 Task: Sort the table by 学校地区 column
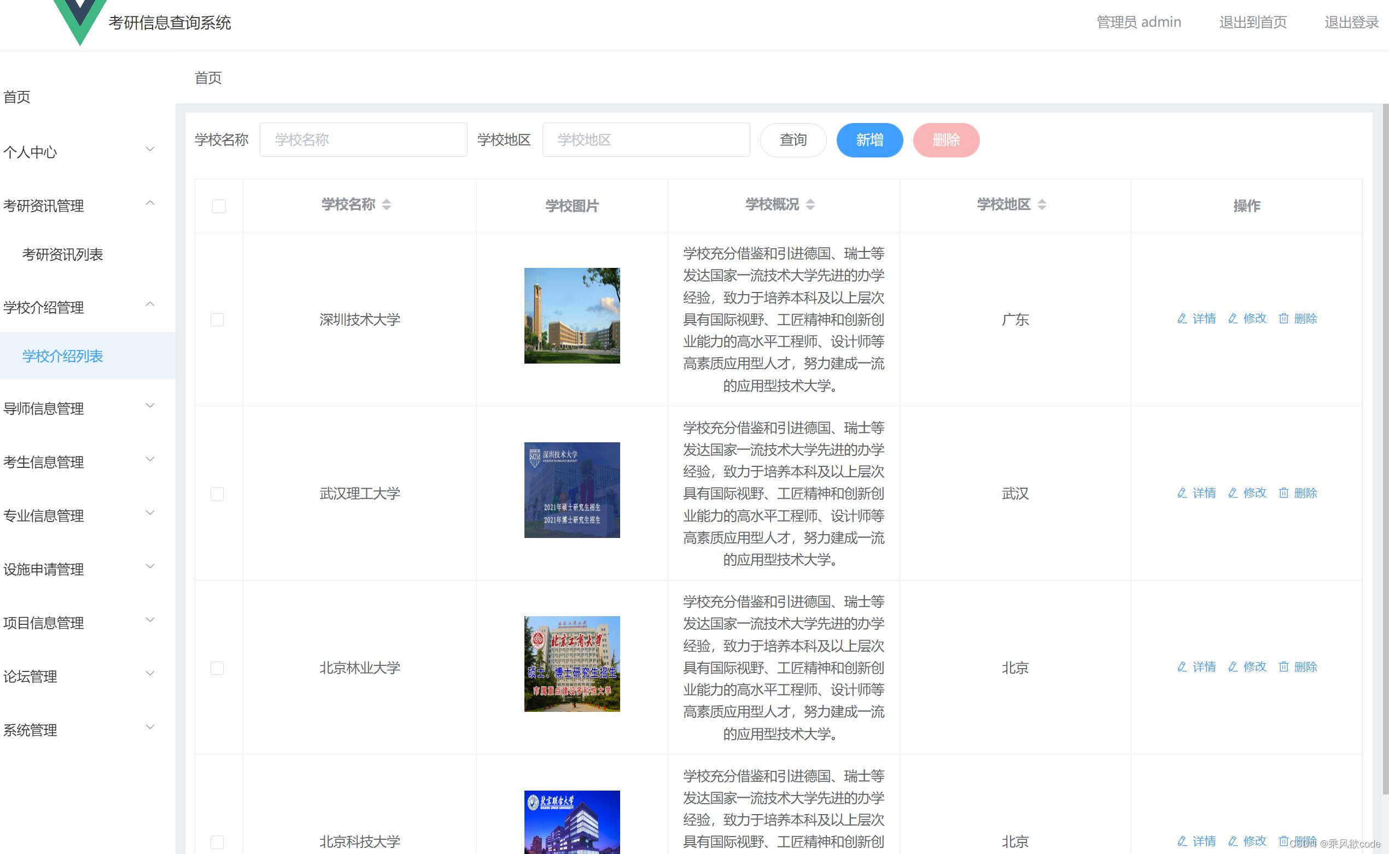point(1041,205)
